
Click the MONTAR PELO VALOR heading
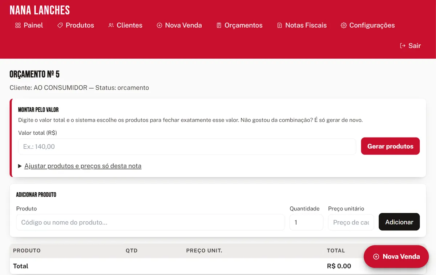point(38,110)
